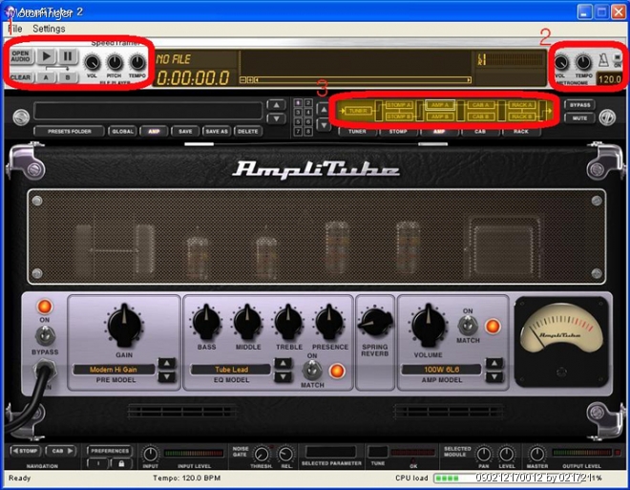Click the Noise Gate Thresh knob
This screenshot has height=490, width=630.
262,455
